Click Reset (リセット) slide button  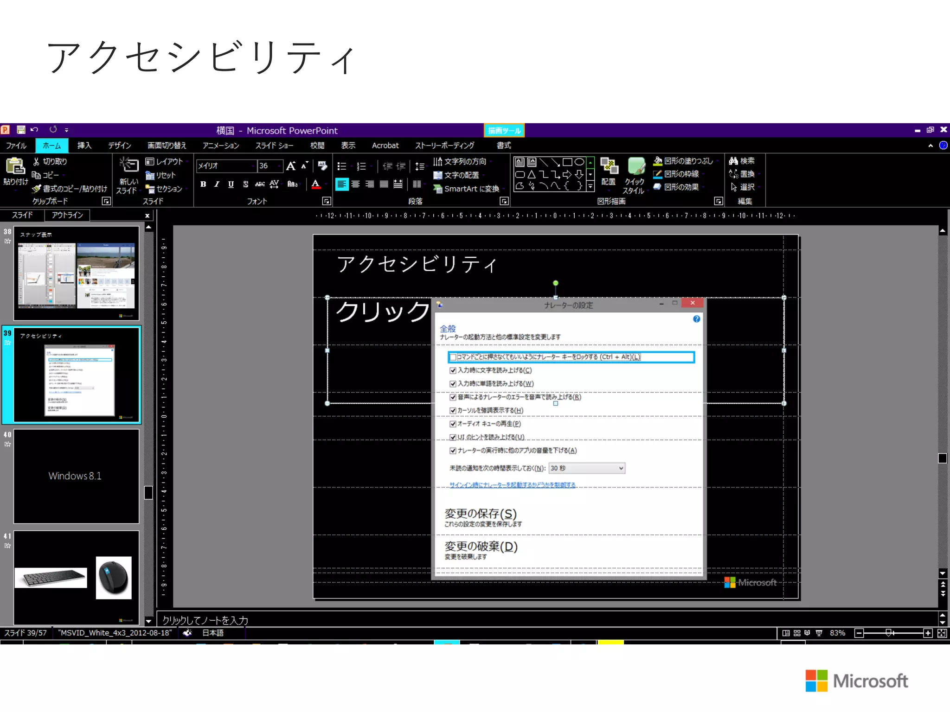point(160,175)
